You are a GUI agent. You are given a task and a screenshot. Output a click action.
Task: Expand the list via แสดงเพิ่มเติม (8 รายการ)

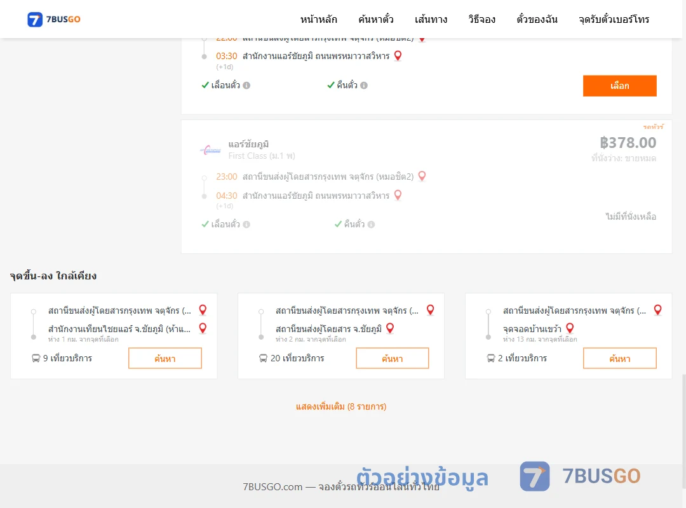coord(341,406)
